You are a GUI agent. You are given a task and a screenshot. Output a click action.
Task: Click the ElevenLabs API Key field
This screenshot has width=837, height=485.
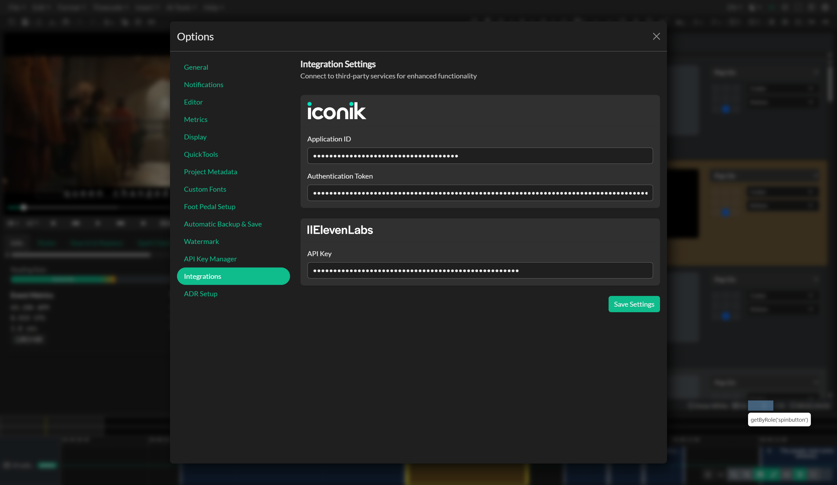(480, 271)
